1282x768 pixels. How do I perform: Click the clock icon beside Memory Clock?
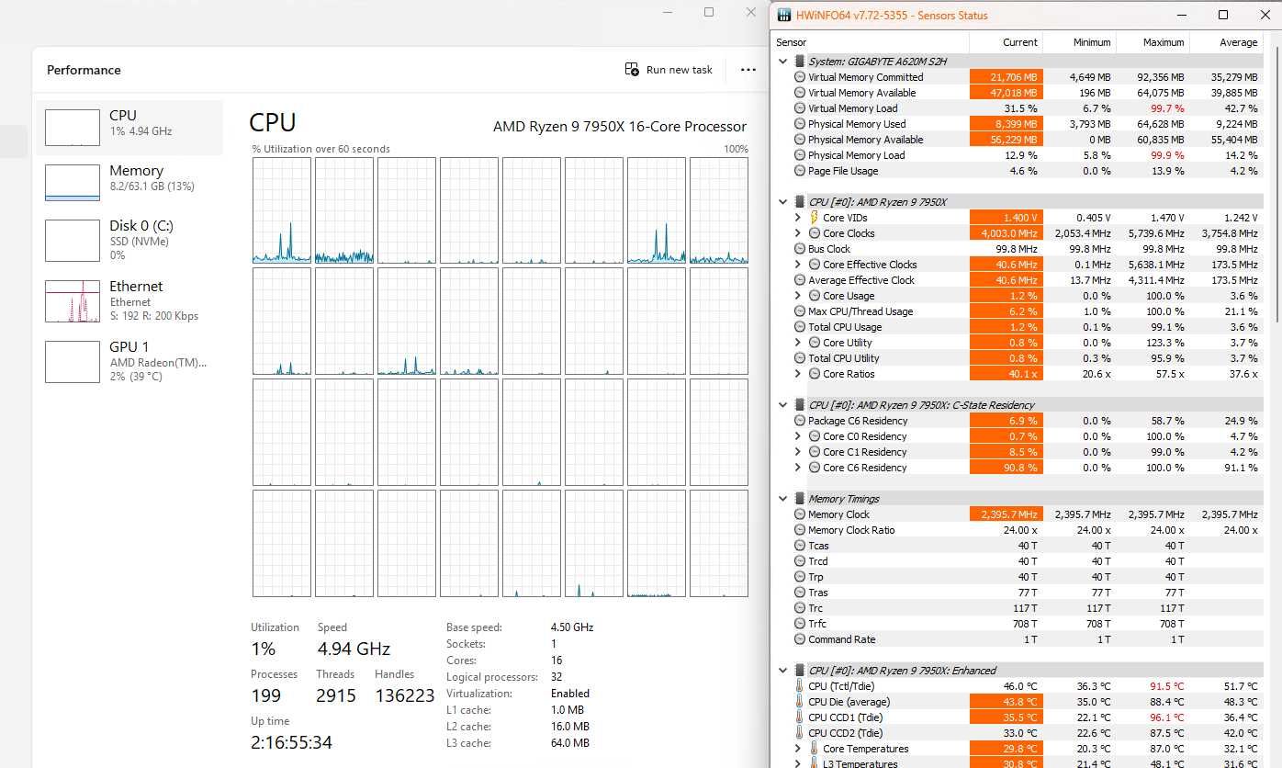tap(800, 514)
